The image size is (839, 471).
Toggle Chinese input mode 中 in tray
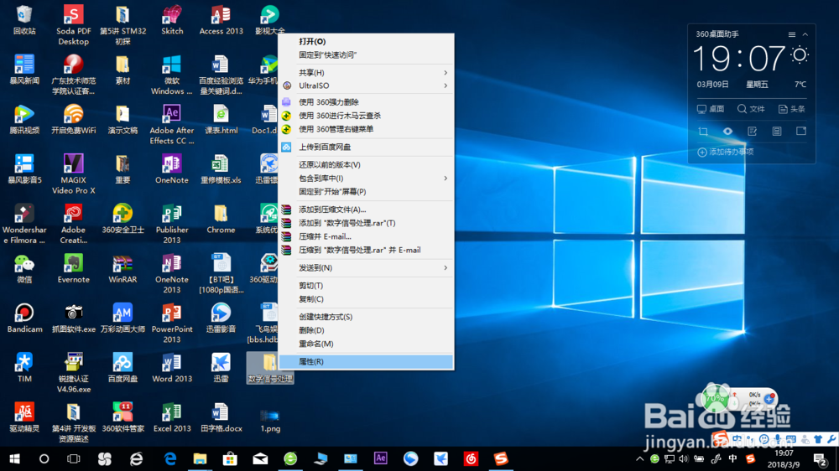(732, 458)
